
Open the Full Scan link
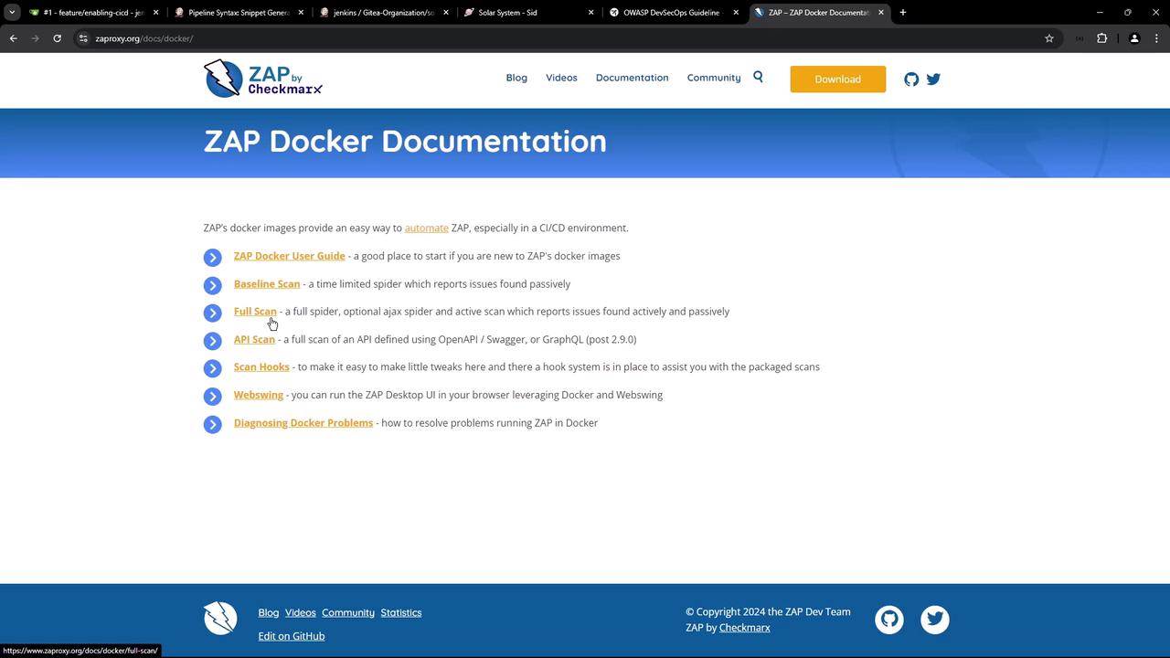click(255, 312)
